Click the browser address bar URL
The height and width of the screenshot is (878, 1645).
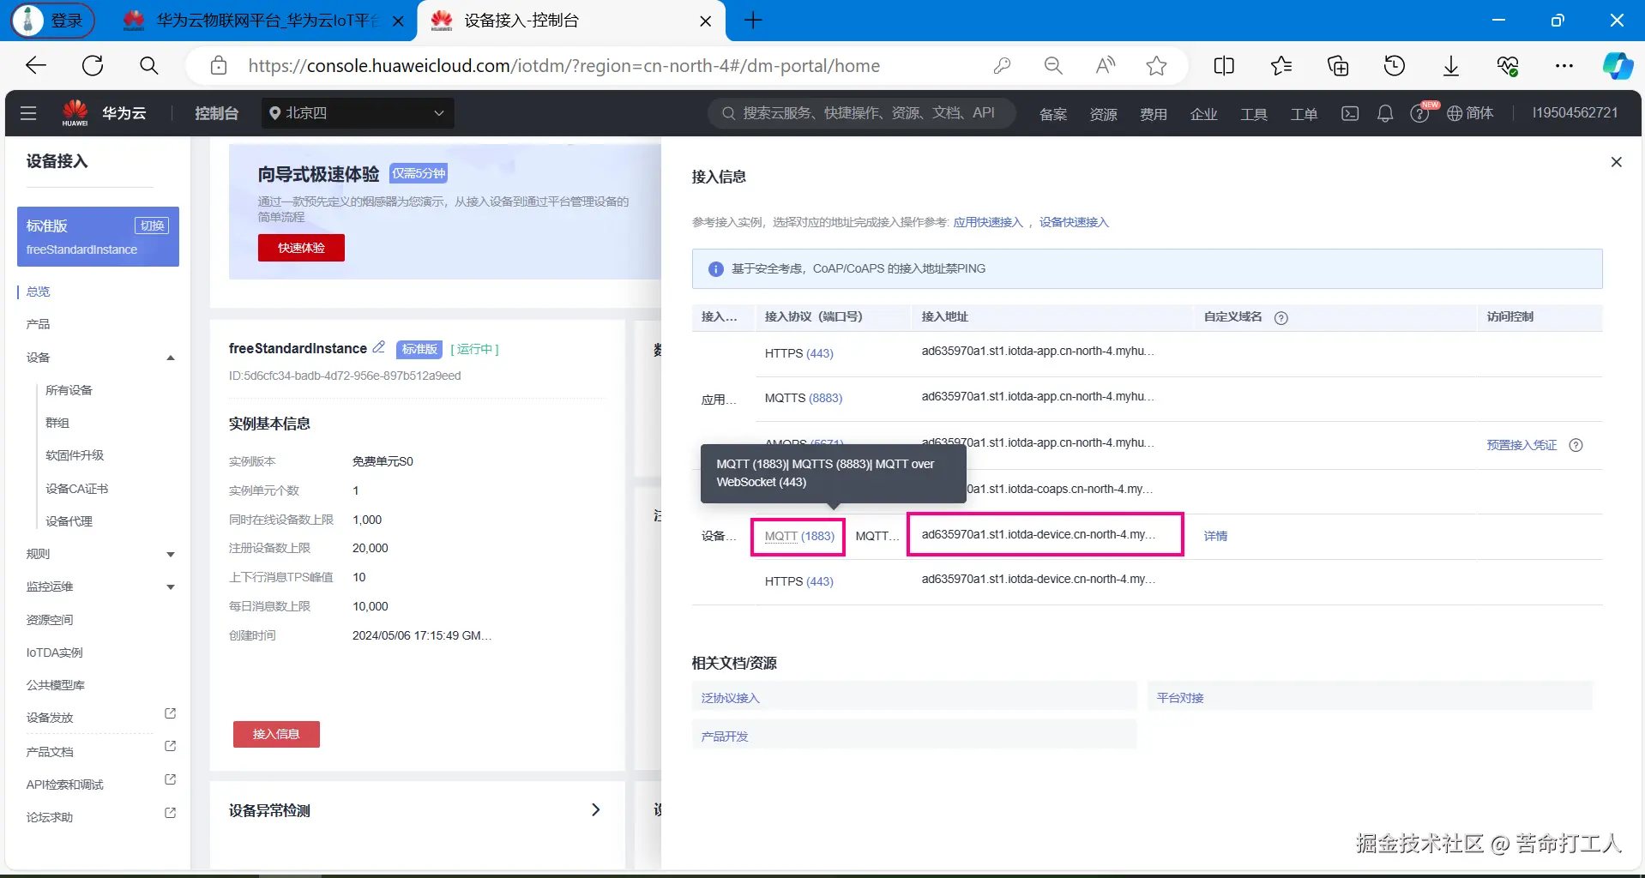pos(563,66)
